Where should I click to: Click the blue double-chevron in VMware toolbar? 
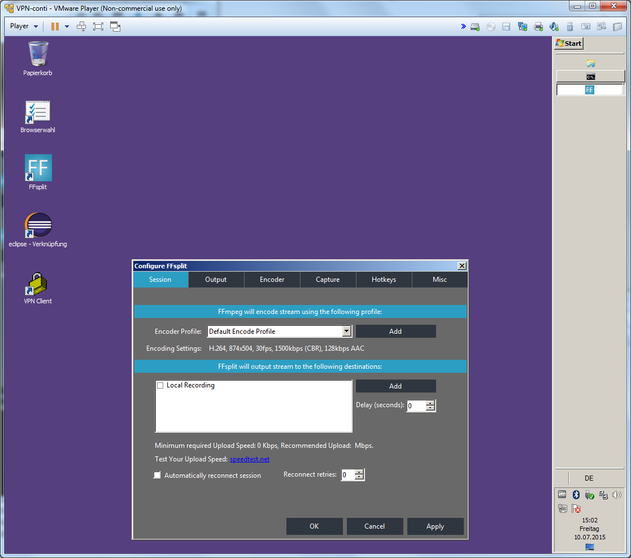(x=463, y=27)
